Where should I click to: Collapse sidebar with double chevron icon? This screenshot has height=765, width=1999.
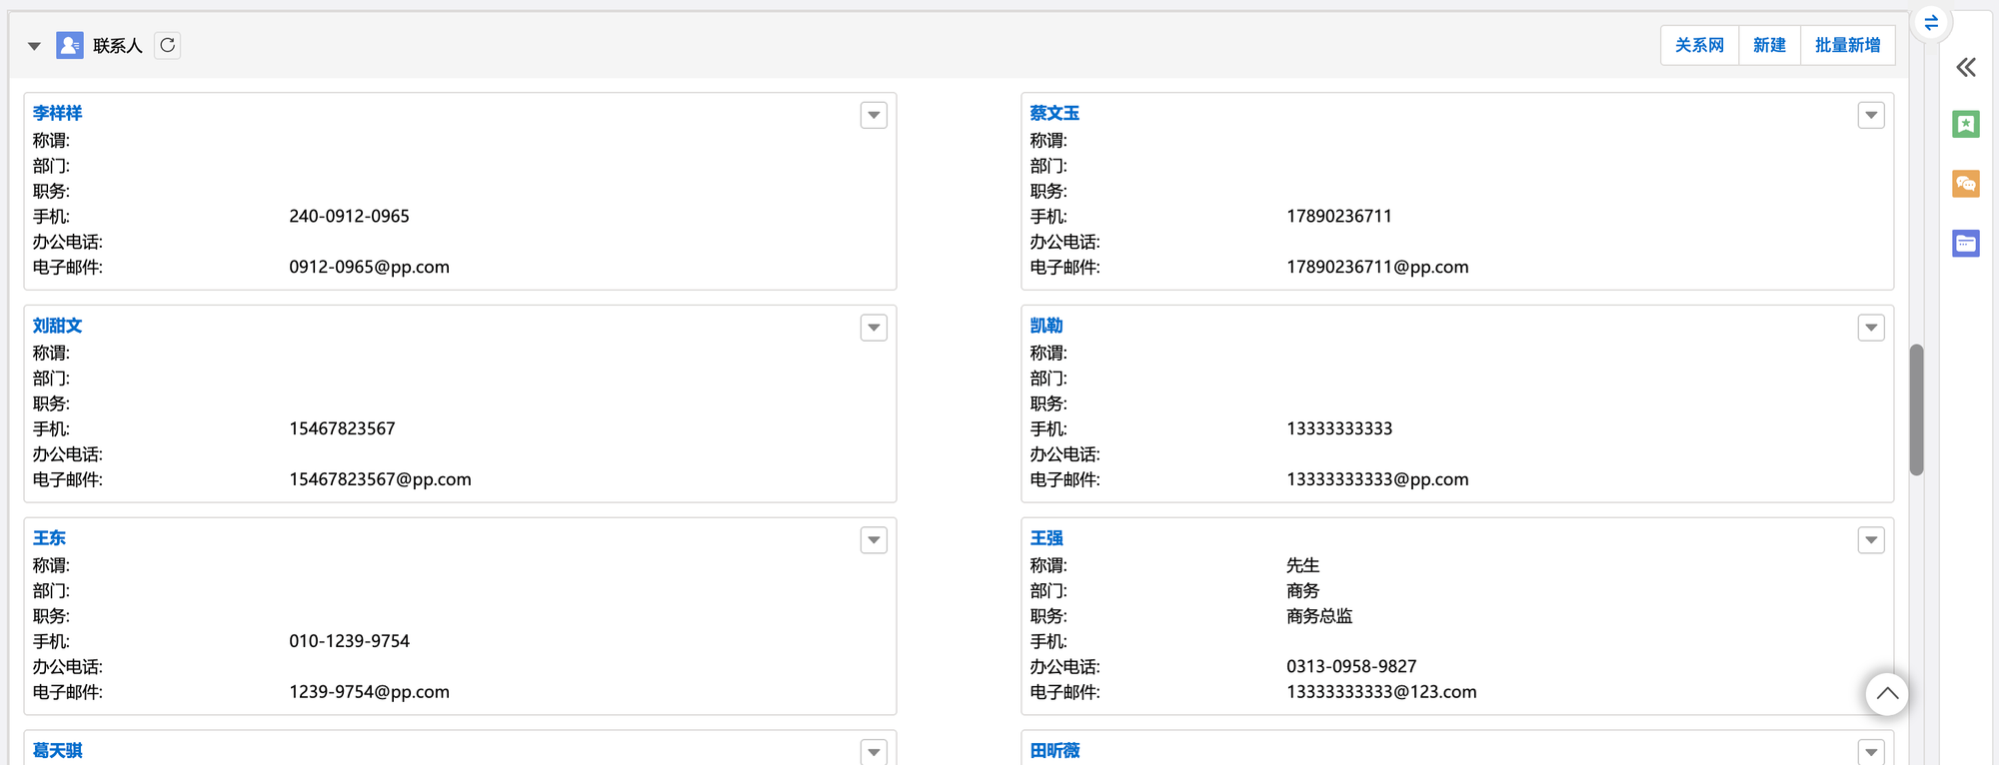tap(1966, 68)
